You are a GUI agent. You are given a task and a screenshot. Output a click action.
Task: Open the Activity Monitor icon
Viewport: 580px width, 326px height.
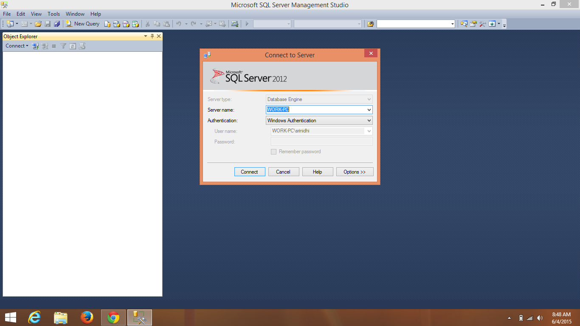click(x=235, y=23)
